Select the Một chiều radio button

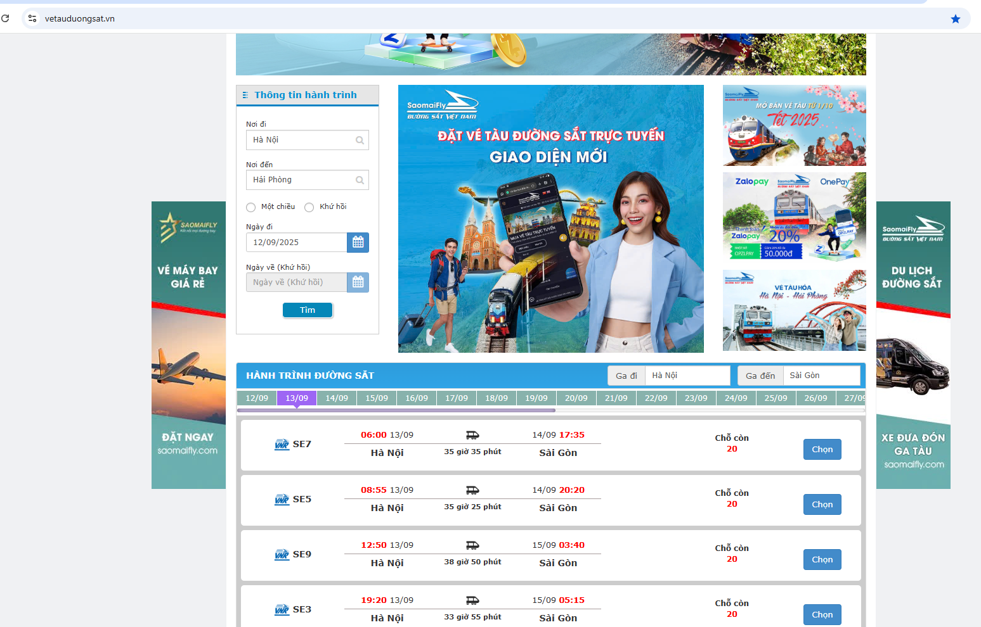point(251,208)
